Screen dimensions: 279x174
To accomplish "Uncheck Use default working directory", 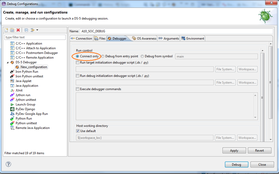I will [78, 131].
